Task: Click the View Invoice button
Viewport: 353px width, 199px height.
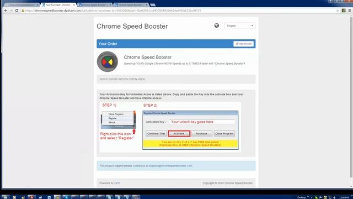Action: point(243,44)
